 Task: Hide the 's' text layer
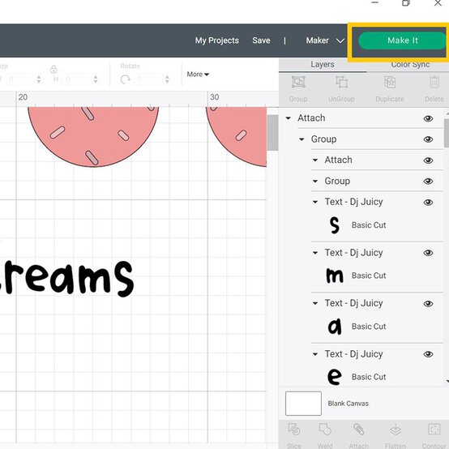[x=428, y=203]
